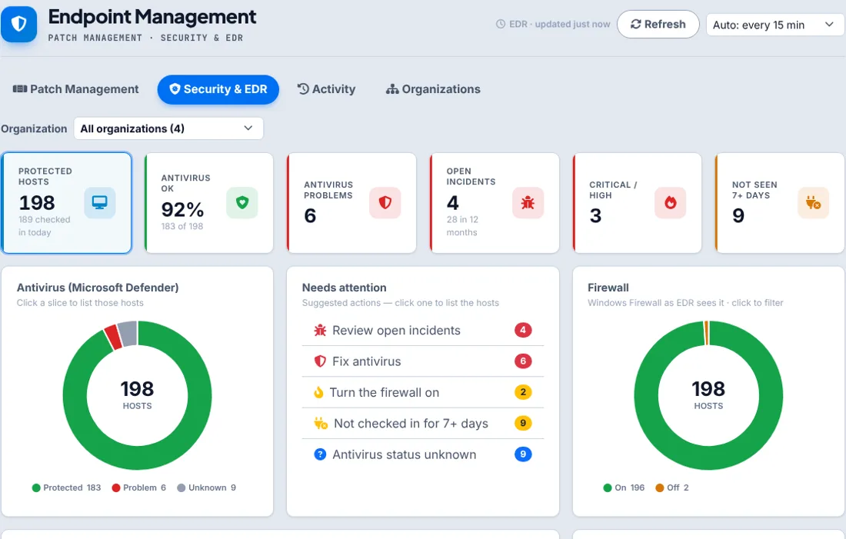This screenshot has height=539, width=846.
Task: Click the "Organization" filter label
Action: tap(34, 129)
